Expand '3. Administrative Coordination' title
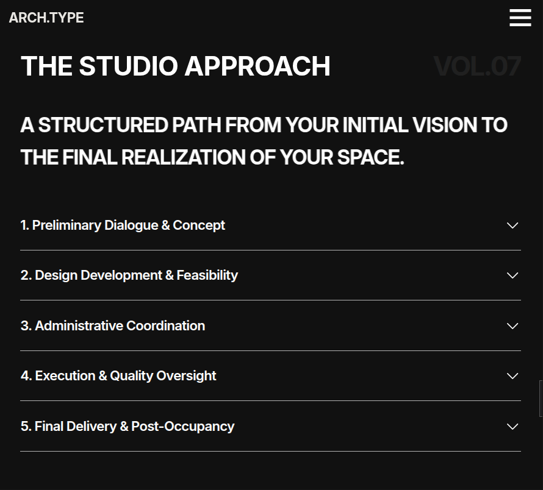543x490 pixels. [x=113, y=325]
